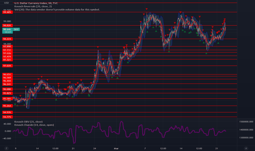Click the Mar label on time axis

click(116, 148)
